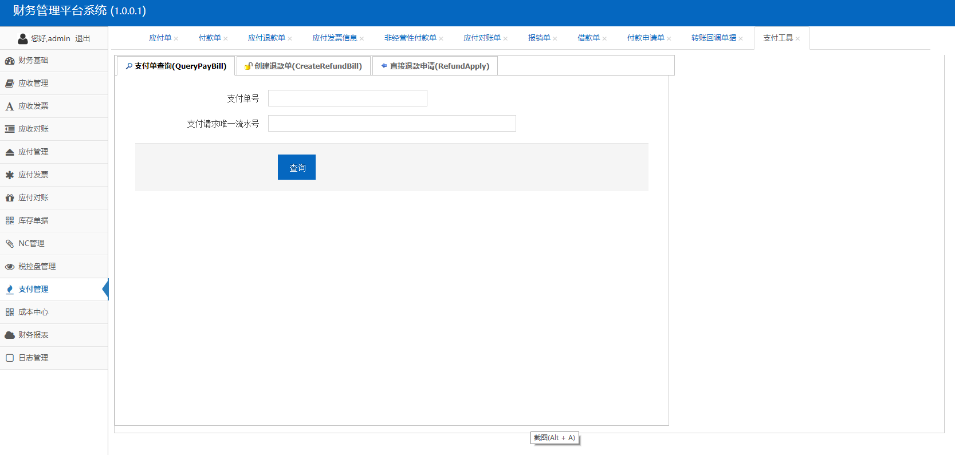
Task: Focus the 支付请求唯一流水号 text box
Action: tap(392, 124)
